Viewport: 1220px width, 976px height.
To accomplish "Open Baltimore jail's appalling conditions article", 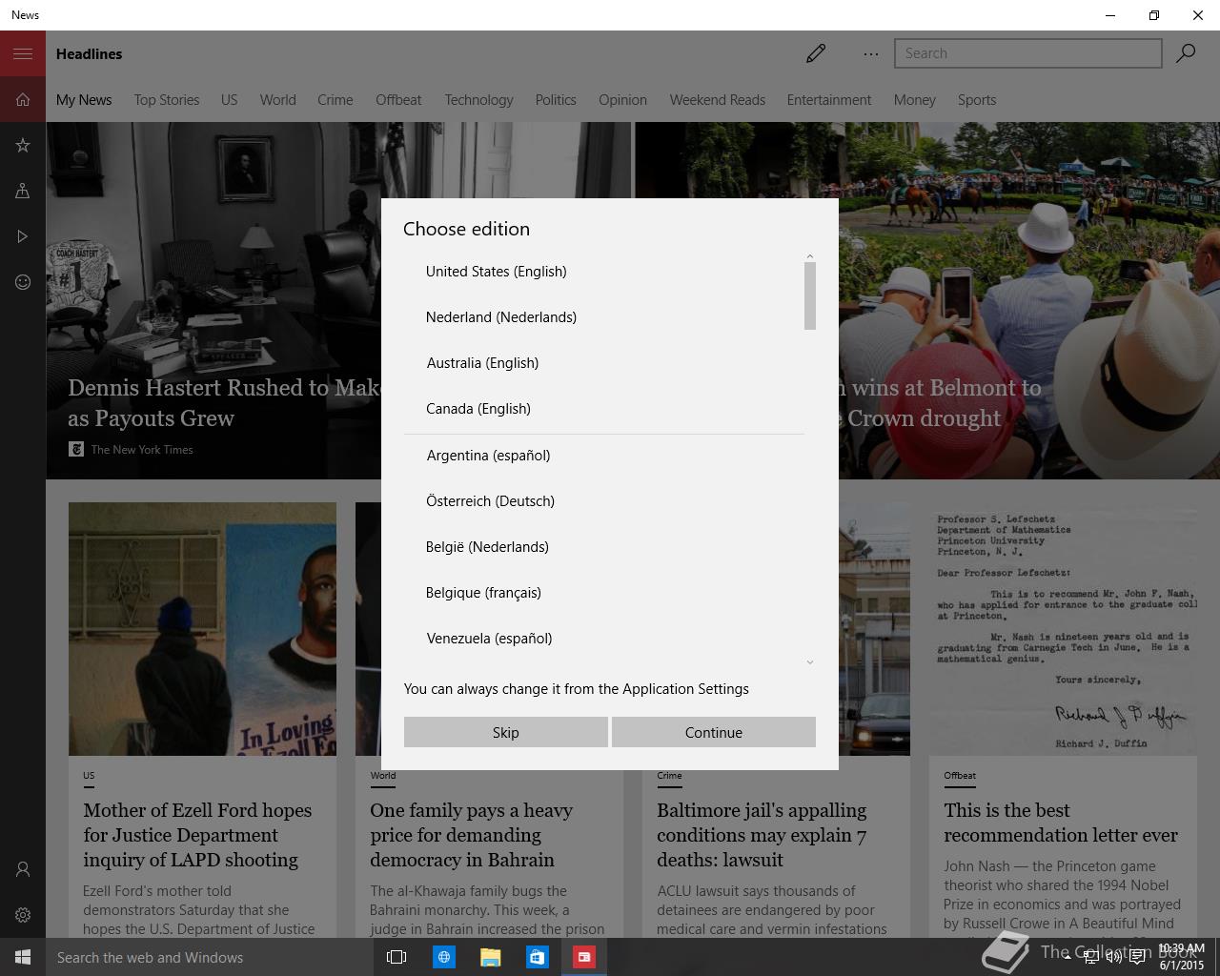I will [x=762, y=835].
